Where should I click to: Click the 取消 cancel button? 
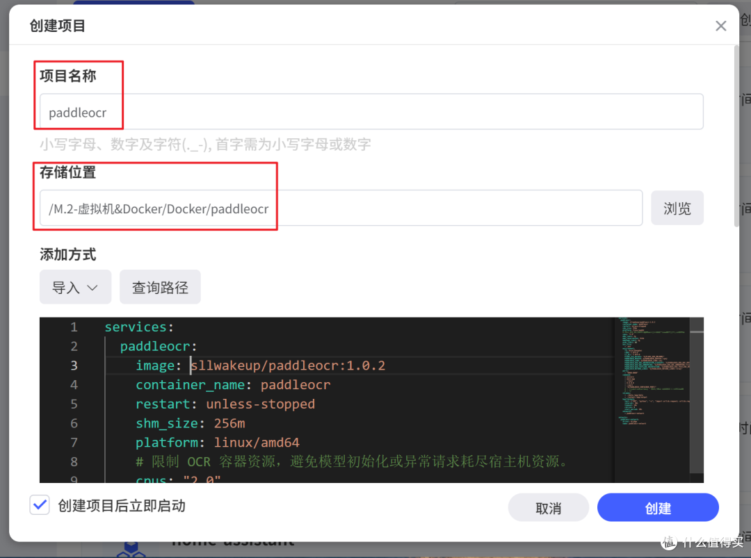(549, 508)
